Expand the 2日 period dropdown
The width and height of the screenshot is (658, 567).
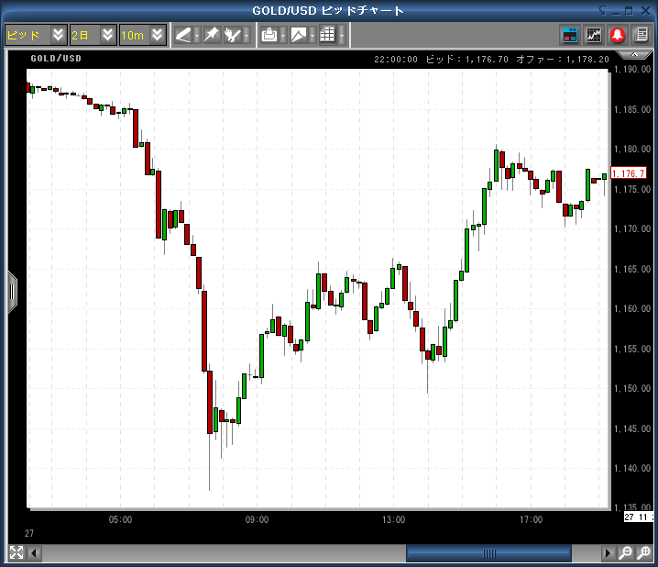pos(107,35)
